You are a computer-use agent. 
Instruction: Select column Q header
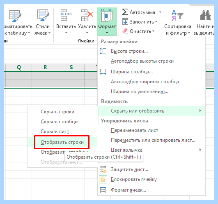19,67
